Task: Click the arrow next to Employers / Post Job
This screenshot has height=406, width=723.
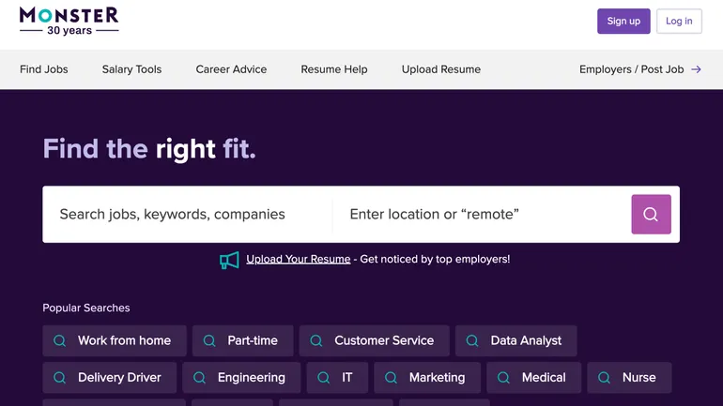Action: pyautogui.click(x=696, y=69)
